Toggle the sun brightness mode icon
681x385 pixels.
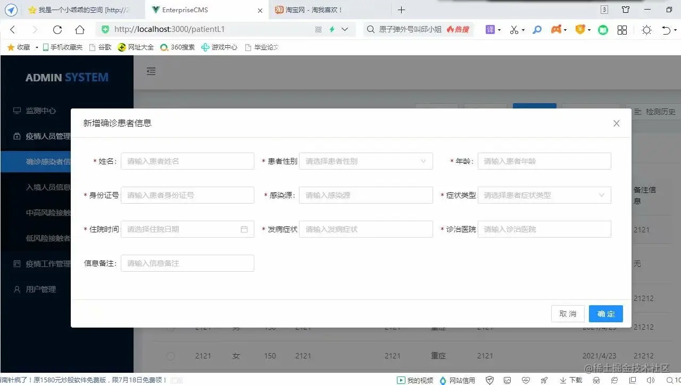tap(646, 30)
